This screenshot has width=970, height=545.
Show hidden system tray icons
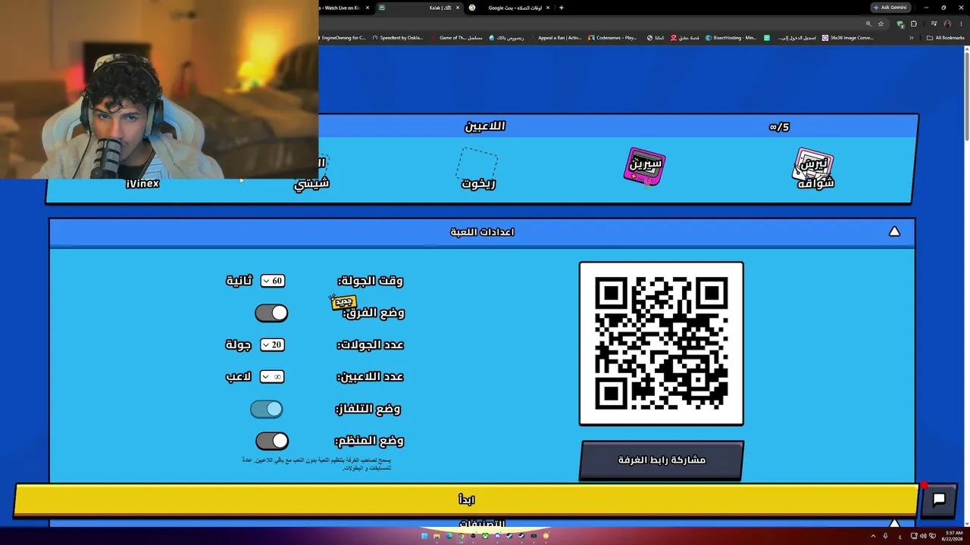874,536
